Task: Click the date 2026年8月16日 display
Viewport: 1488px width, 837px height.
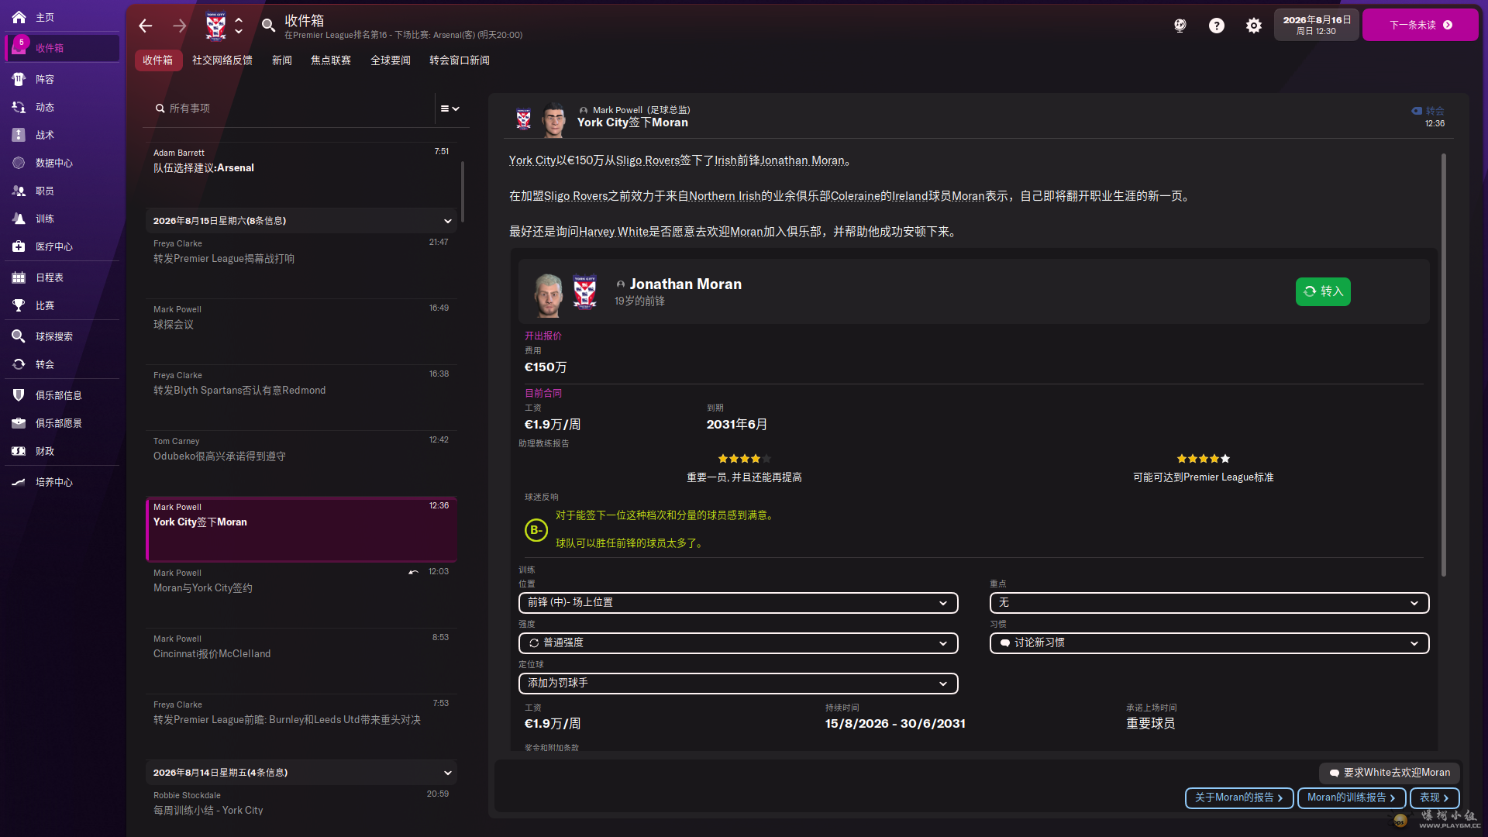Action: [1316, 25]
